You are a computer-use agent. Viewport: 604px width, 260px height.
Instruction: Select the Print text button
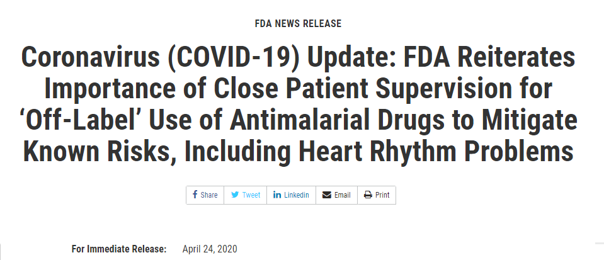click(x=382, y=195)
